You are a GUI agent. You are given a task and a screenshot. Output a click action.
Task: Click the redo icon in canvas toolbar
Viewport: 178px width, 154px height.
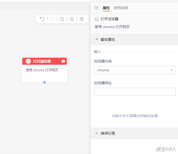(x=52, y=19)
